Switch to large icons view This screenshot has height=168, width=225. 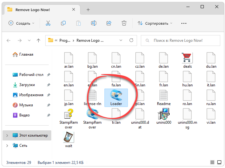219,162
